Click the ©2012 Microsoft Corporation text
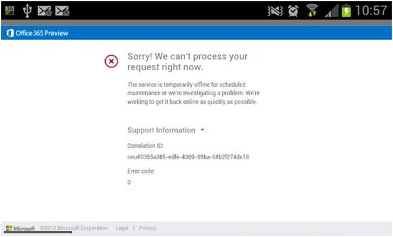The height and width of the screenshot is (237, 393). [x=74, y=228]
